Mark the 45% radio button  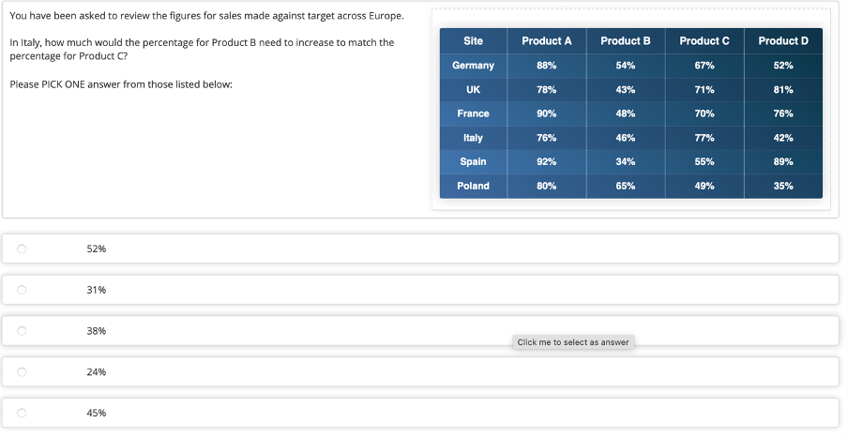[x=22, y=413]
